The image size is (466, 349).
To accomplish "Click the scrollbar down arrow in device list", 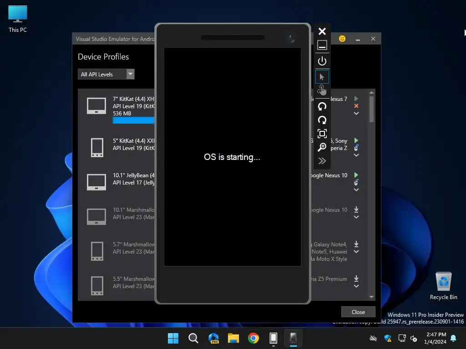I will tap(371, 297).
